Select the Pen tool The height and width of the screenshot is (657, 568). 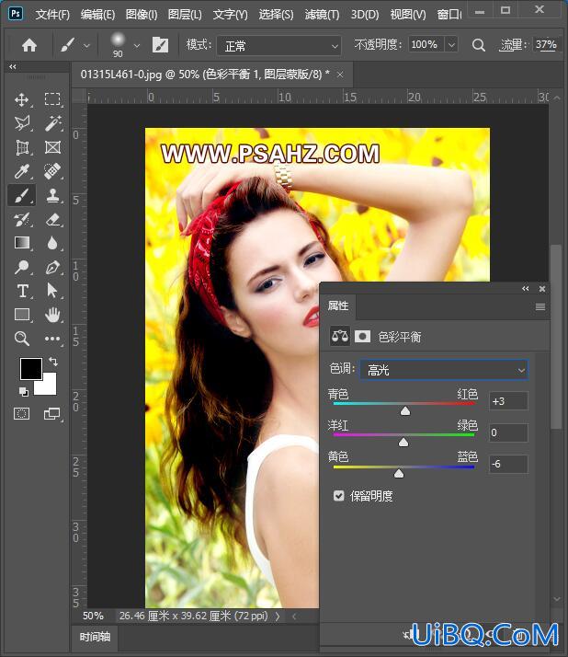(52, 267)
